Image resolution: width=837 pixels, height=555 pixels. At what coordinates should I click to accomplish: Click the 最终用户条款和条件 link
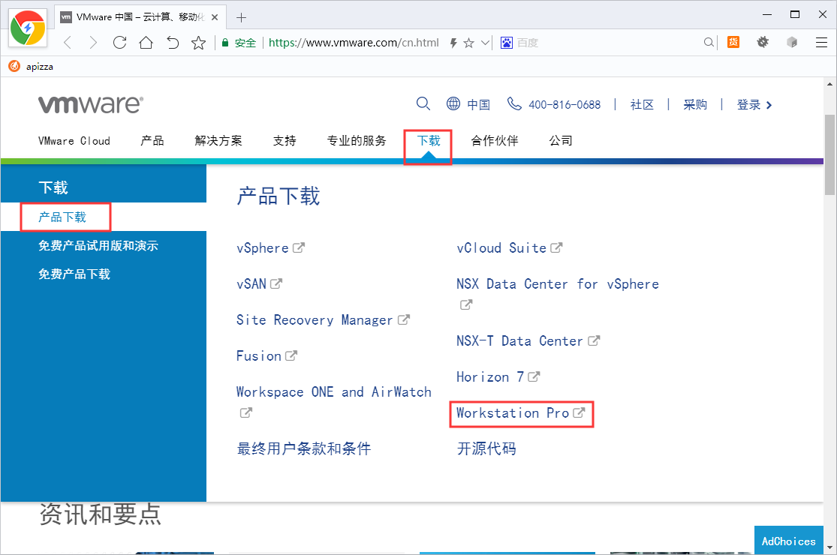click(x=304, y=448)
